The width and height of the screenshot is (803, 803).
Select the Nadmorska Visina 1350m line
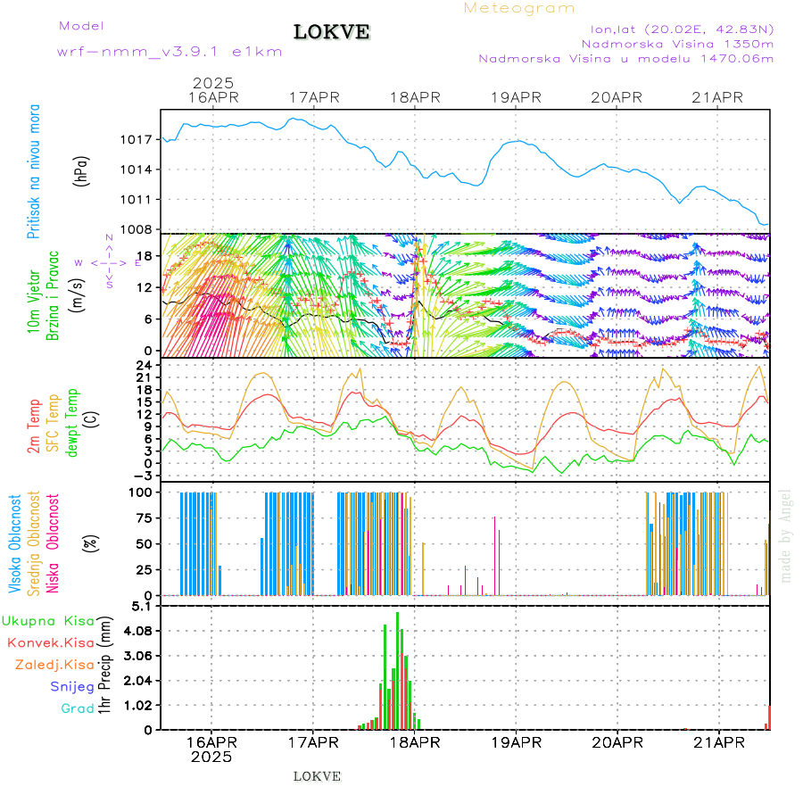point(677,44)
